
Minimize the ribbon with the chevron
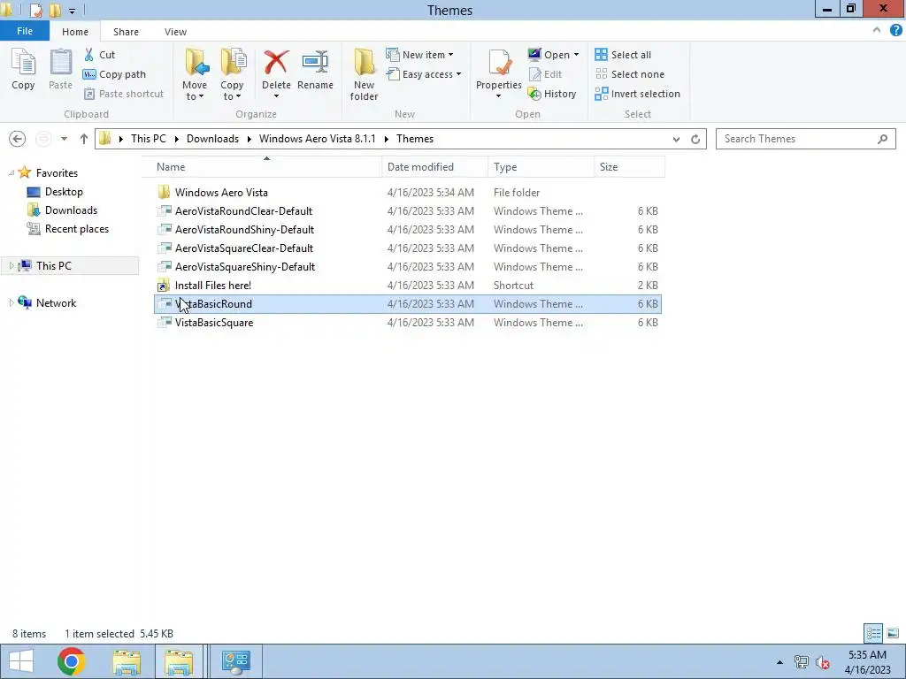click(877, 31)
